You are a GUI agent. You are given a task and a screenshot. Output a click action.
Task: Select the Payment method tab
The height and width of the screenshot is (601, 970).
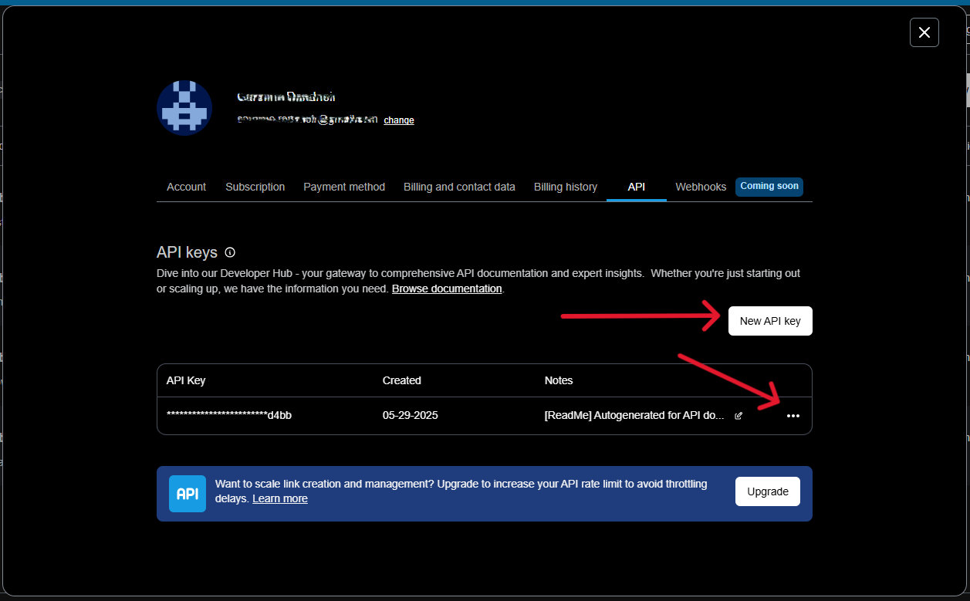pyautogui.click(x=344, y=187)
